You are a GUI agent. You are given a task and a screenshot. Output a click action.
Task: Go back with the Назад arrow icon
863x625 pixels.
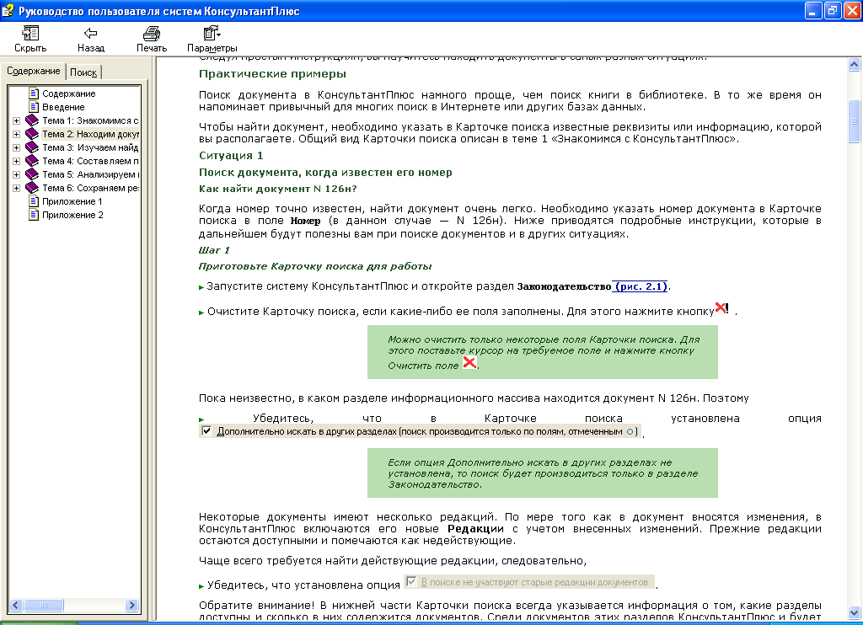pos(90,34)
